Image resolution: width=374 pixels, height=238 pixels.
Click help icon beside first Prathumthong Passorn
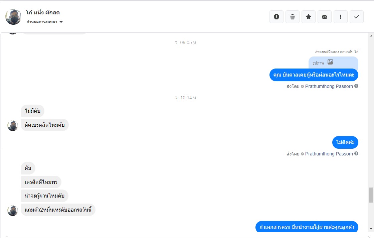click(356, 86)
